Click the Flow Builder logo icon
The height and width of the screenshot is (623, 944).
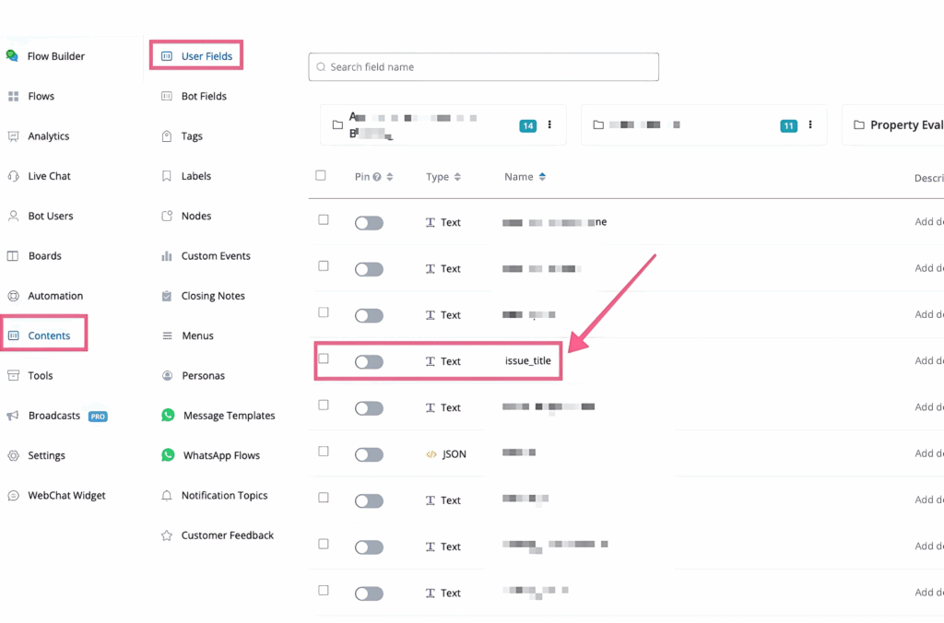coord(12,56)
